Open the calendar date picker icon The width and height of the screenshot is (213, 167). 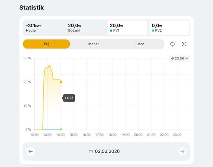point(91,151)
